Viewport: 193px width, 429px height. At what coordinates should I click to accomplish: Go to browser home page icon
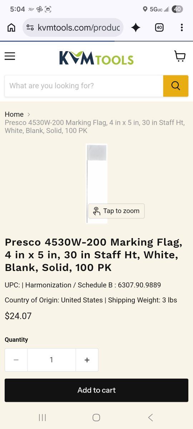click(x=11, y=28)
